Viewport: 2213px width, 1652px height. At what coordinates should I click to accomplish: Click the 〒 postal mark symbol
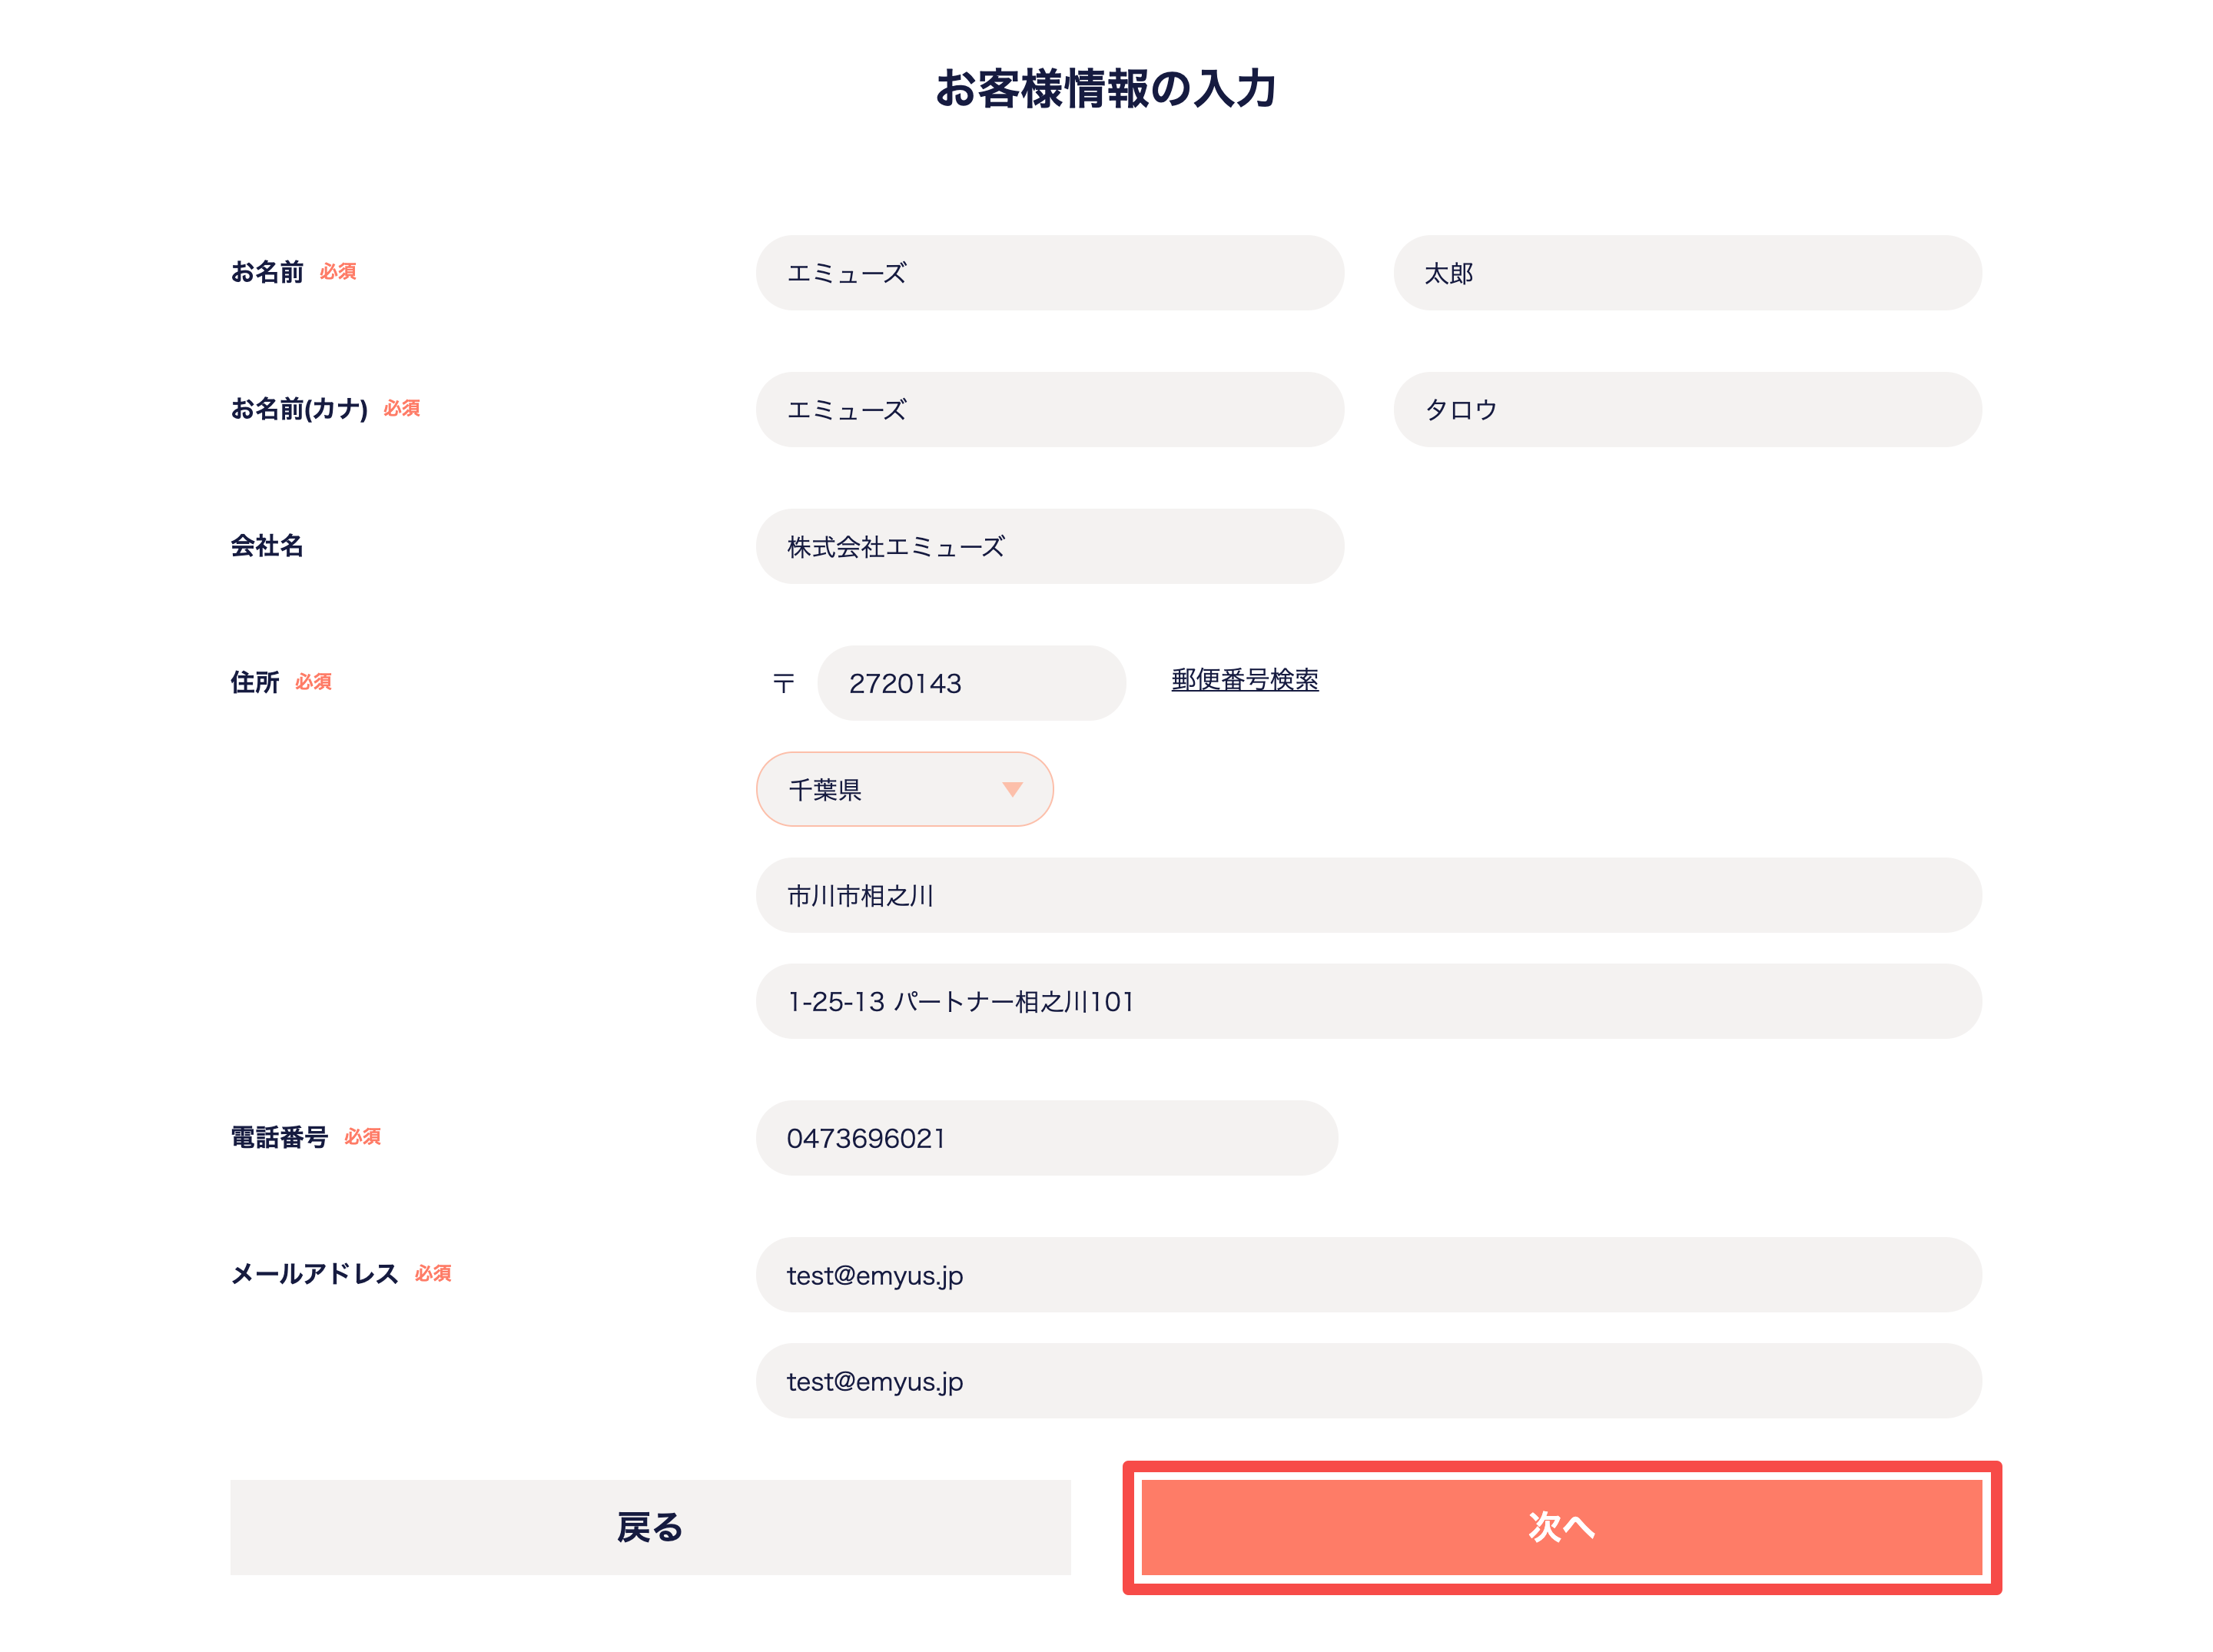pos(783,683)
